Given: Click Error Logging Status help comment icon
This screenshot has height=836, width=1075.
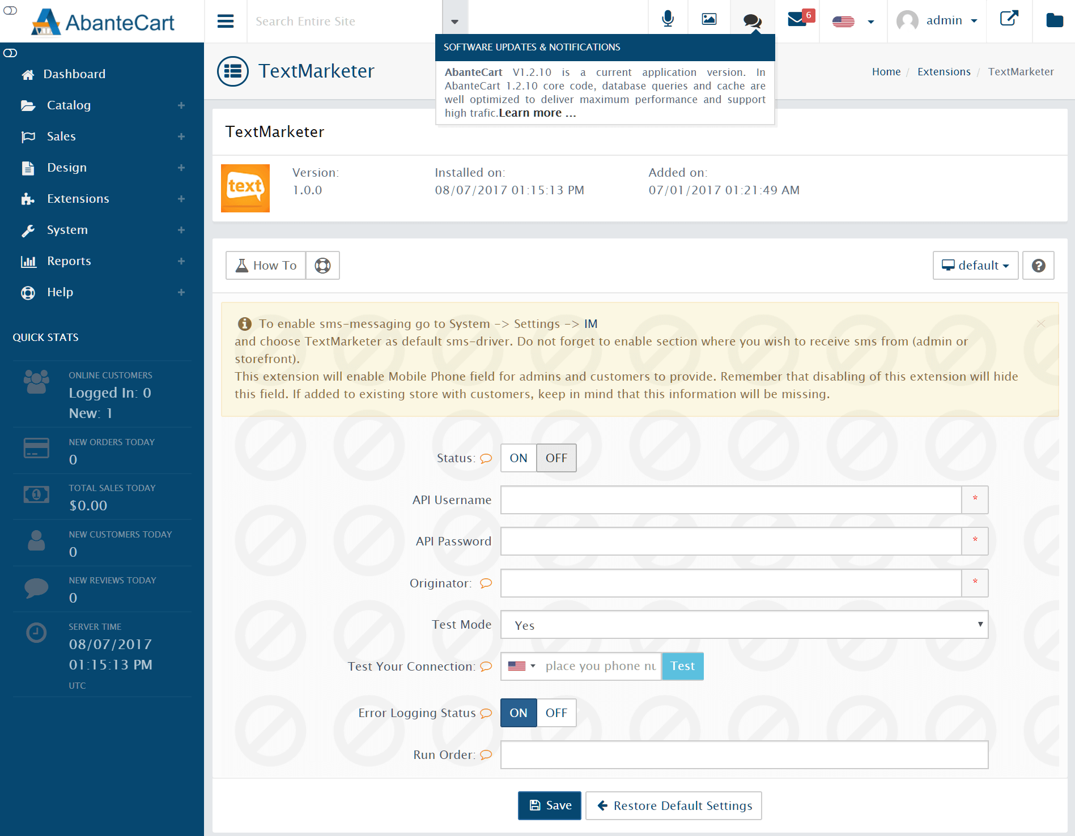Looking at the screenshot, I should pyautogui.click(x=486, y=714).
